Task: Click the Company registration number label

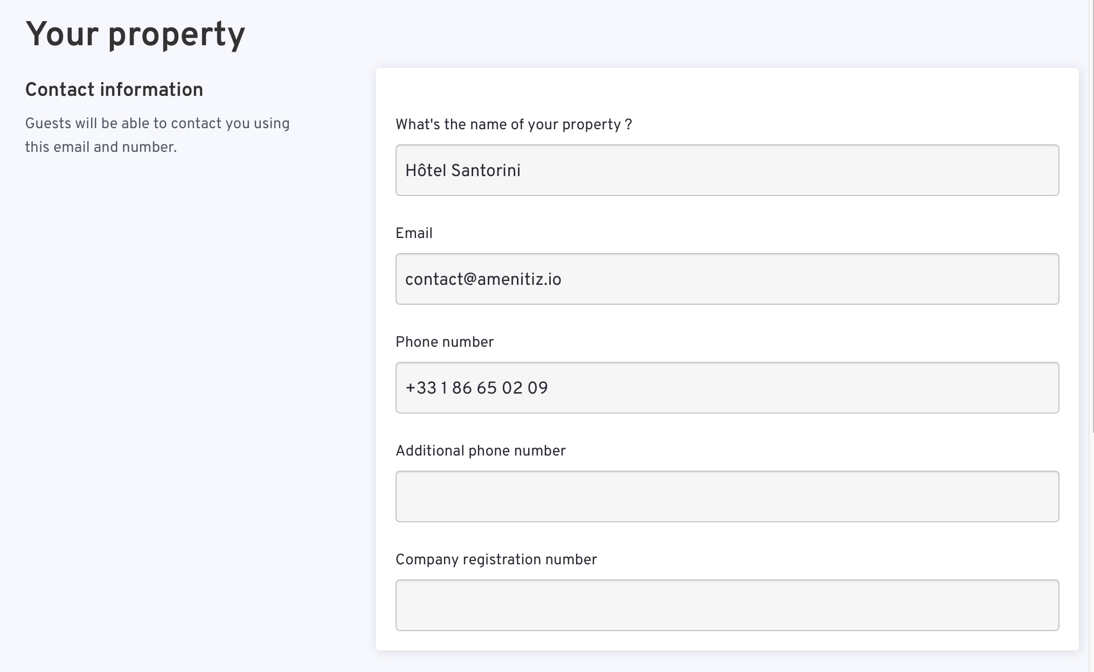Action: coord(496,560)
